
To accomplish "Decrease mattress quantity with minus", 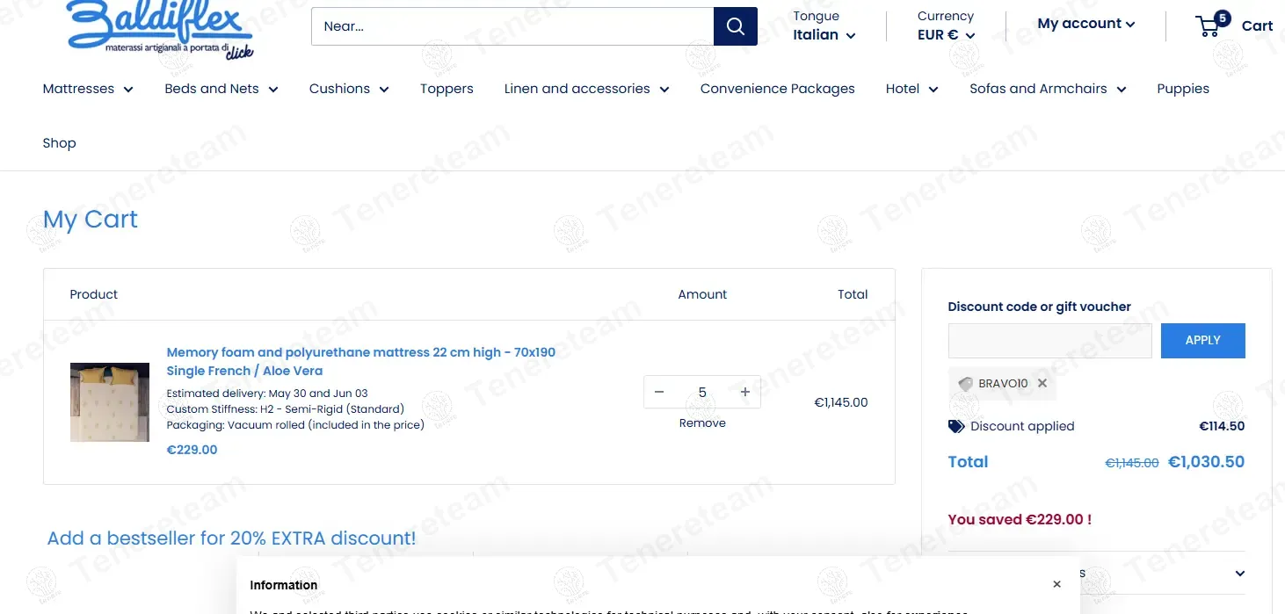I will tap(659, 392).
